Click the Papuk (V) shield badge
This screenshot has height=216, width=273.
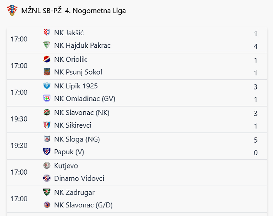[47, 152]
